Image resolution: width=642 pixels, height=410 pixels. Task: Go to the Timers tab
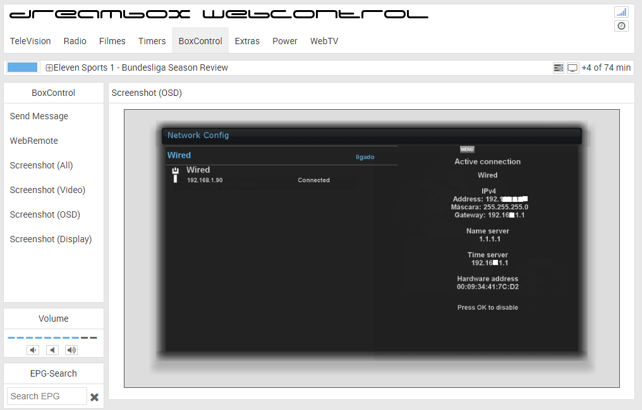(152, 41)
